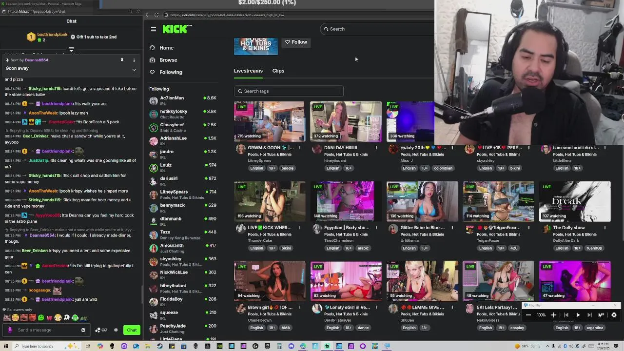Viewport: 624px width, 351px height.
Task: Open options menu for GRWM & GOON stream
Action: [300, 148]
